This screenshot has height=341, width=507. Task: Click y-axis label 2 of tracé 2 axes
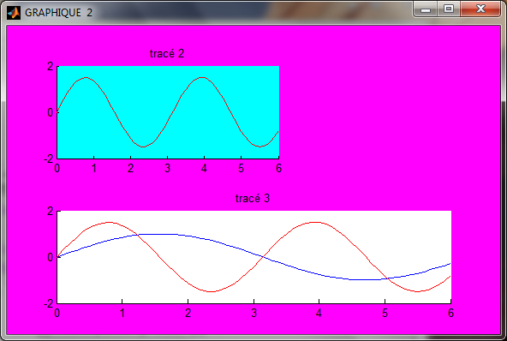51,66
